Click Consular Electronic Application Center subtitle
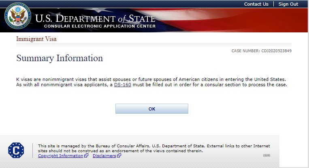 (x=100, y=26)
